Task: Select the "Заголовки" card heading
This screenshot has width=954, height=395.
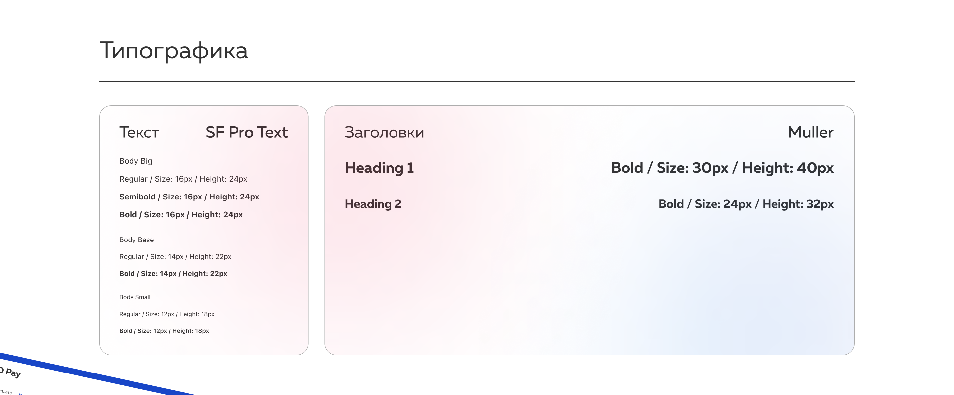Action: (384, 132)
